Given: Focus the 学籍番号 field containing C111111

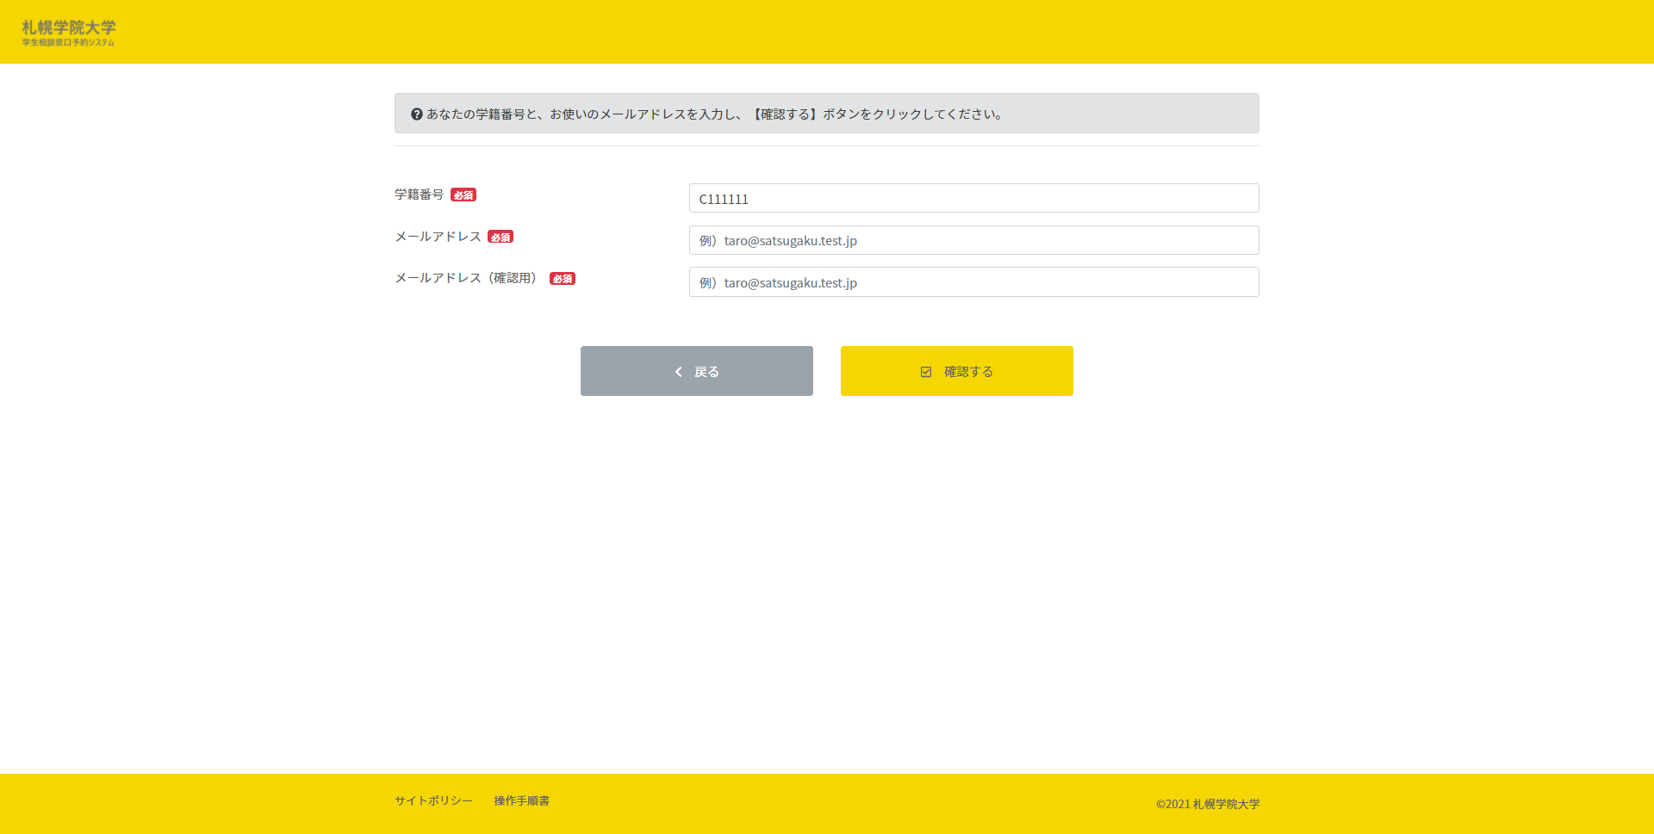Looking at the screenshot, I should [973, 199].
